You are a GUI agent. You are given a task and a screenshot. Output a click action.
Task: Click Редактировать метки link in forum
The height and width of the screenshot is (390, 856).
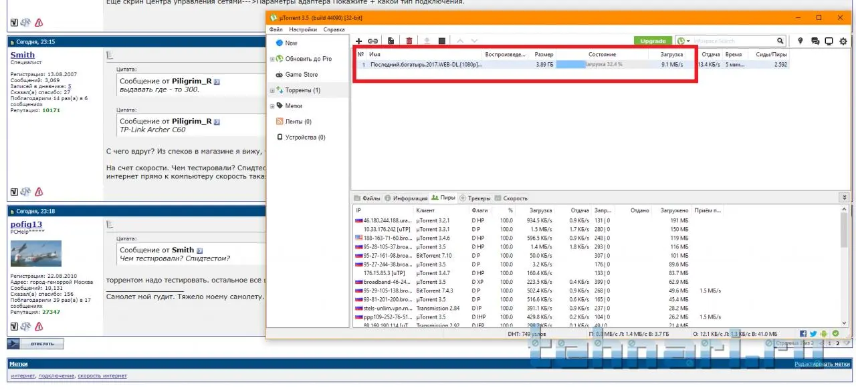[x=823, y=364]
